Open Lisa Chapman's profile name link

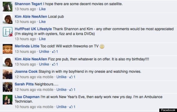click(x=27, y=97)
